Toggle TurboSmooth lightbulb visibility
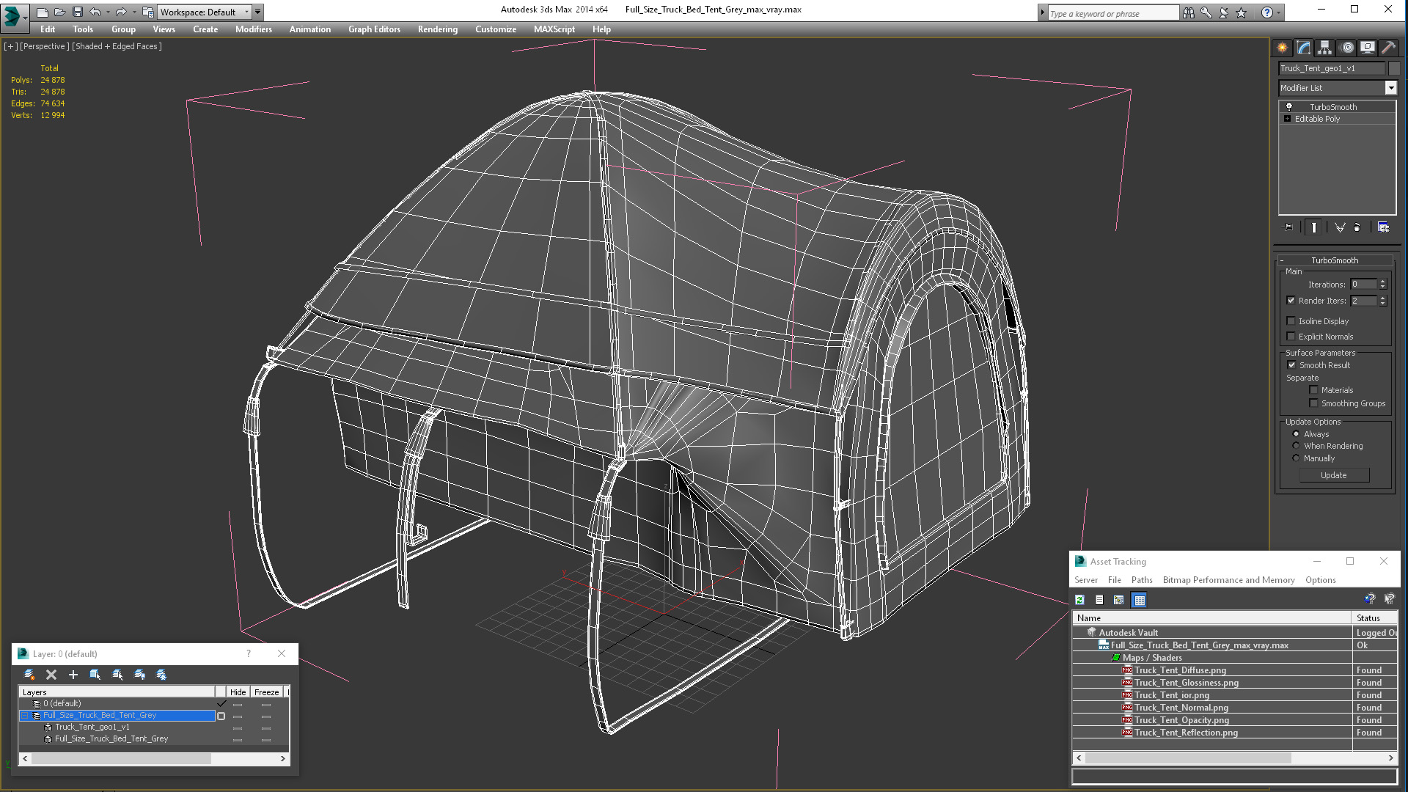1408x792 pixels. (1289, 107)
